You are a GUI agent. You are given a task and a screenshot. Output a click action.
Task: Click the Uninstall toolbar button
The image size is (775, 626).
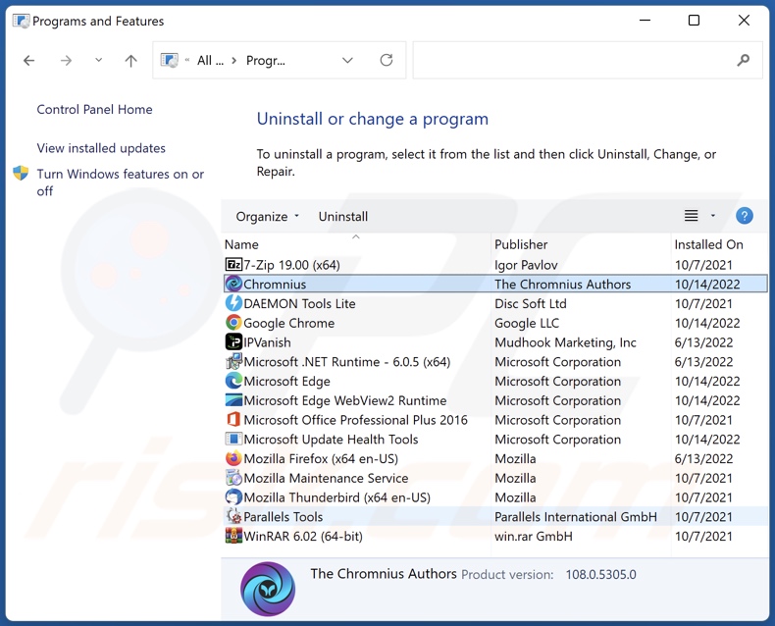343,217
